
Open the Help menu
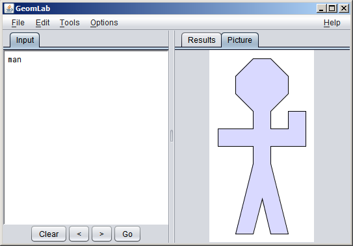pyautogui.click(x=332, y=23)
